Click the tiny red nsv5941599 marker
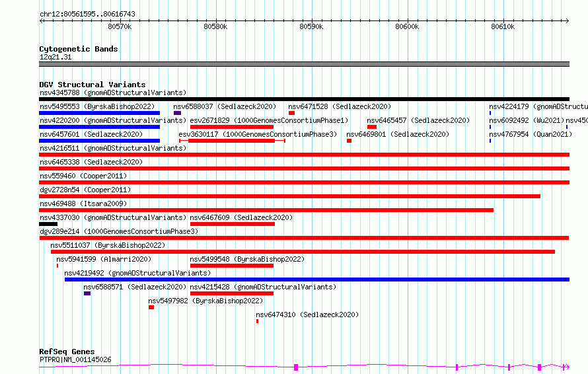Viewport: 588px width, 374px height. coord(57,266)
